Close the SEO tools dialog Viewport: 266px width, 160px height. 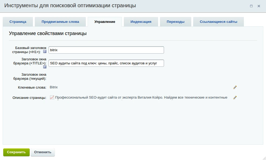[259, 6]
